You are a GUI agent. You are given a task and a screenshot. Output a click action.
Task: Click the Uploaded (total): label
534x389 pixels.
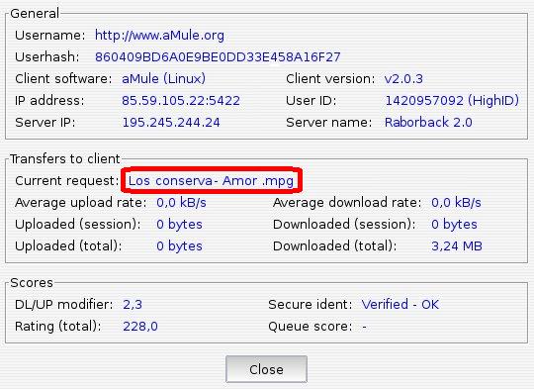pos(68,246)
